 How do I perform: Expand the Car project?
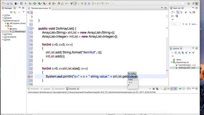coord(3,15)
